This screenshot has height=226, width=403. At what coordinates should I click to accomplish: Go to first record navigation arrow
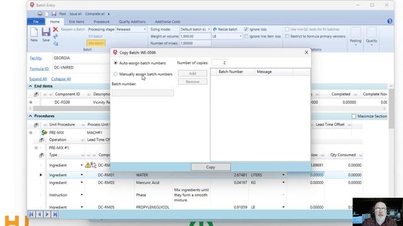[x=31, y=214]
